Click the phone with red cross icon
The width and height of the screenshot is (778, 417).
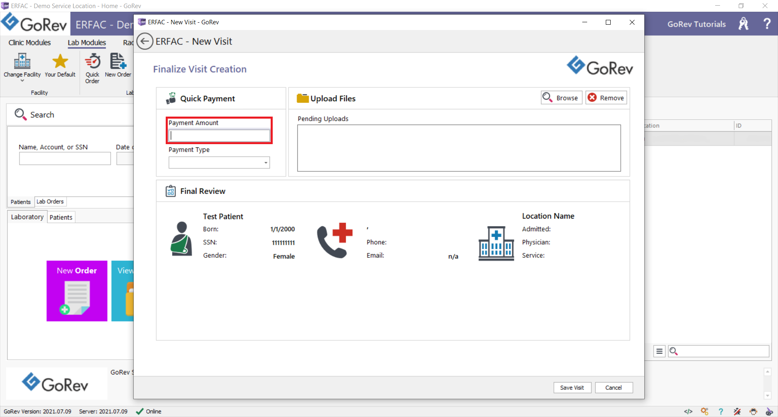point(335,240)
